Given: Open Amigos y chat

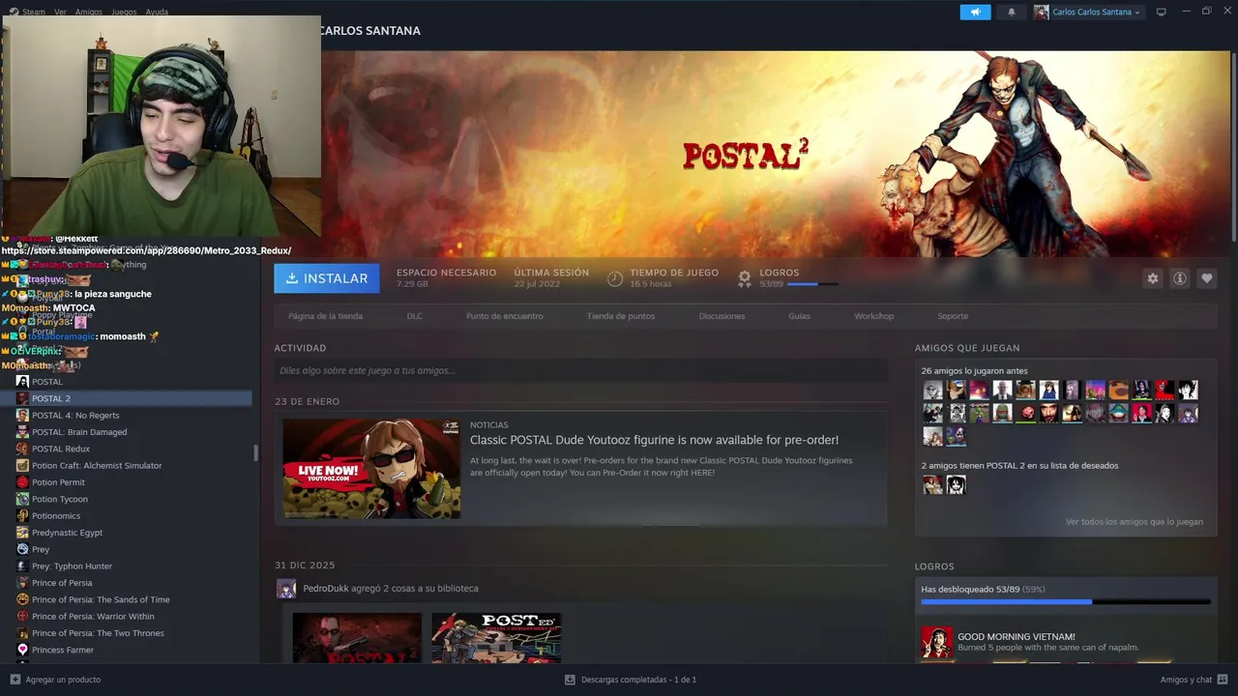Looking at the screenshot, I should coord(1194,680).
